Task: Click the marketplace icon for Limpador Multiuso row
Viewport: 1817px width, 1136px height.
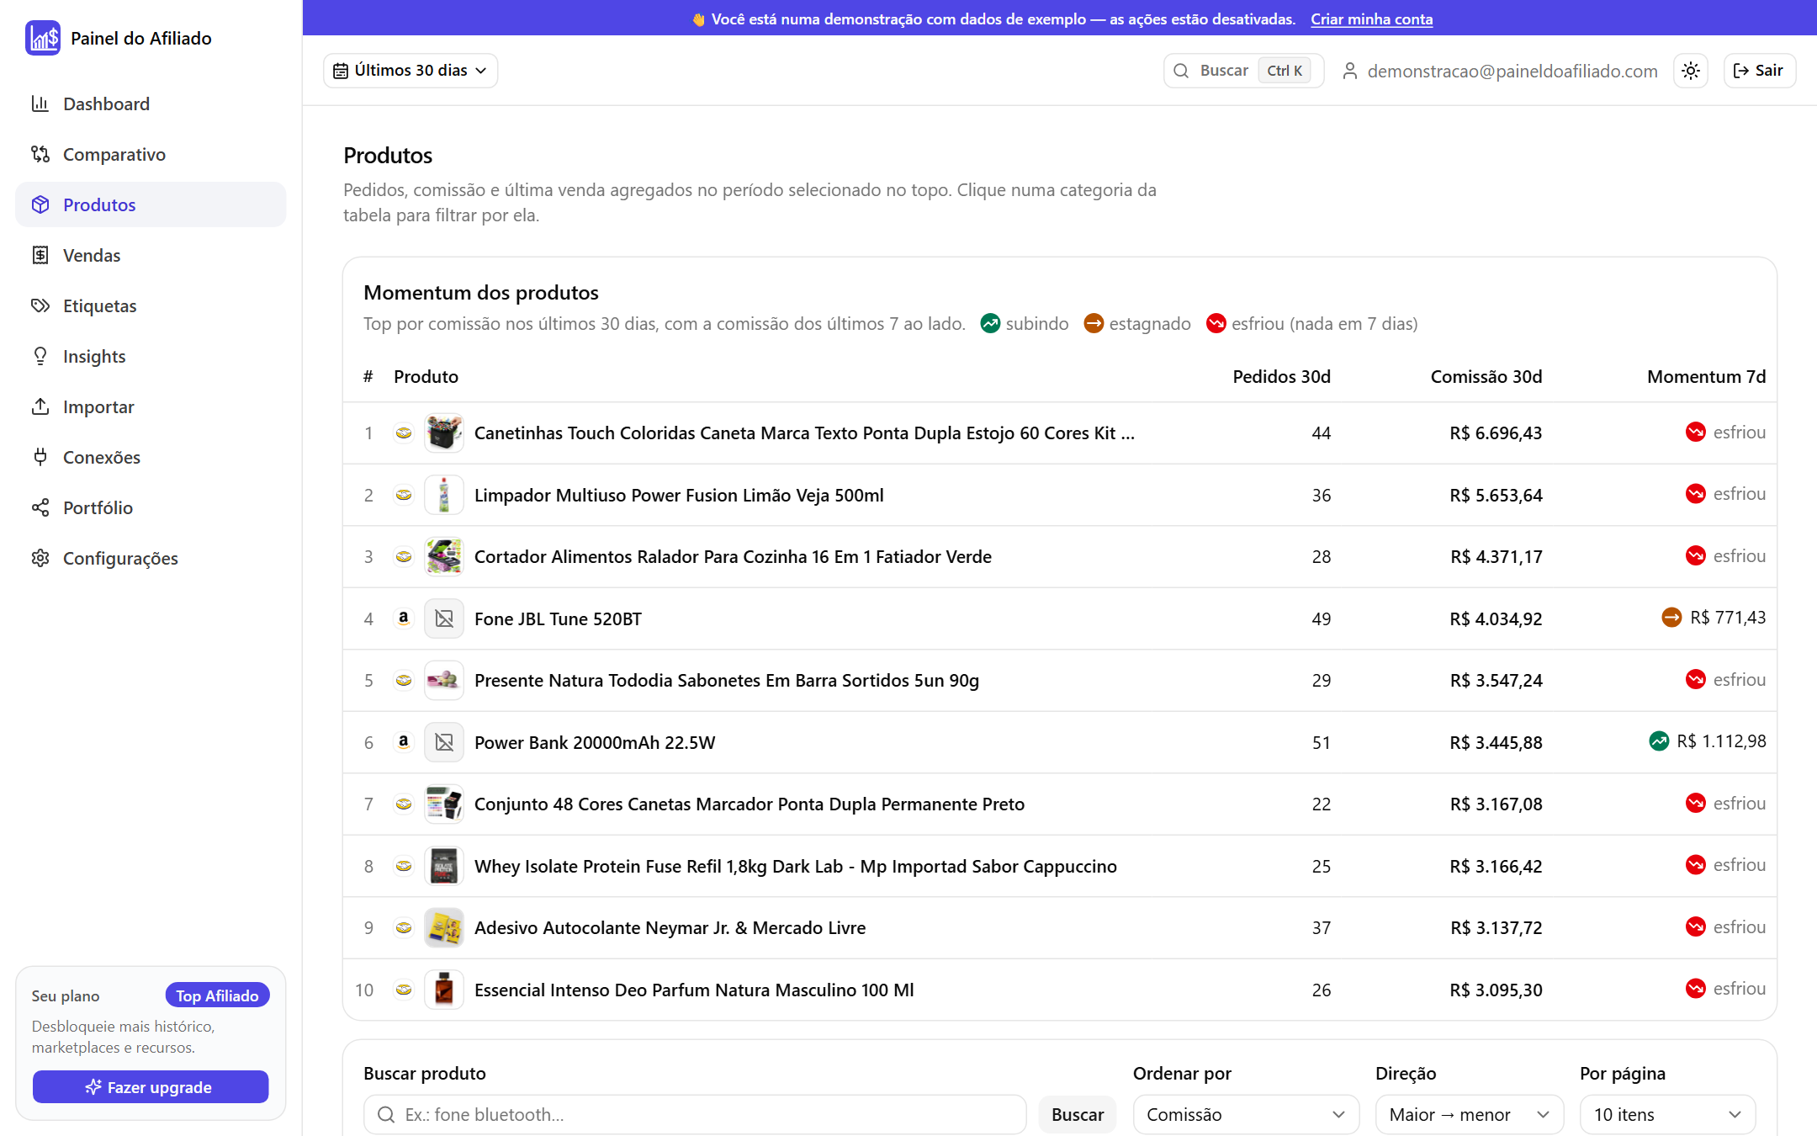Action: click(x=404, y=495)
